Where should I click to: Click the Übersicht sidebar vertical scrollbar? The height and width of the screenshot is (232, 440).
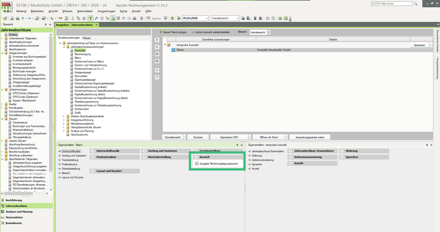51,112
